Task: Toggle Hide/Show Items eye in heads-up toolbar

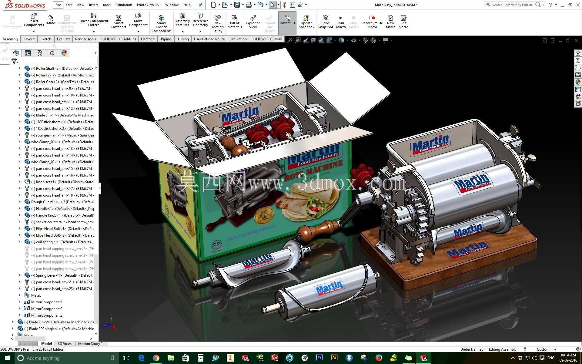Action: click(x=353, y=40)
